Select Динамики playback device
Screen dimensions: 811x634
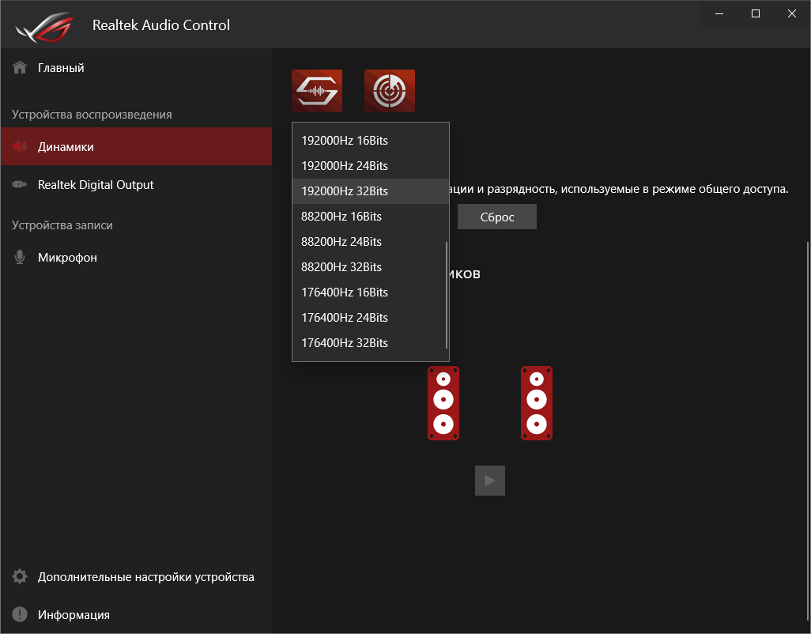136,146
